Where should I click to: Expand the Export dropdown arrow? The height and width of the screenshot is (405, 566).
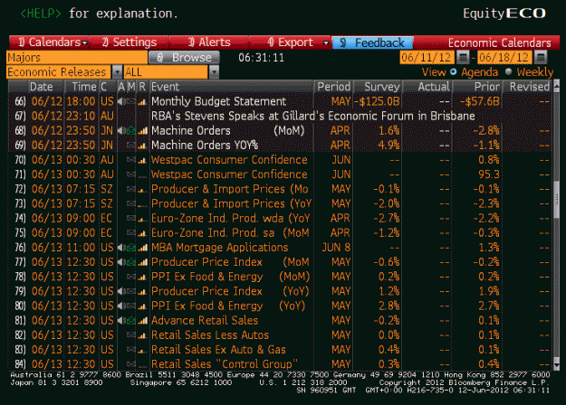(x=326, y=42)
